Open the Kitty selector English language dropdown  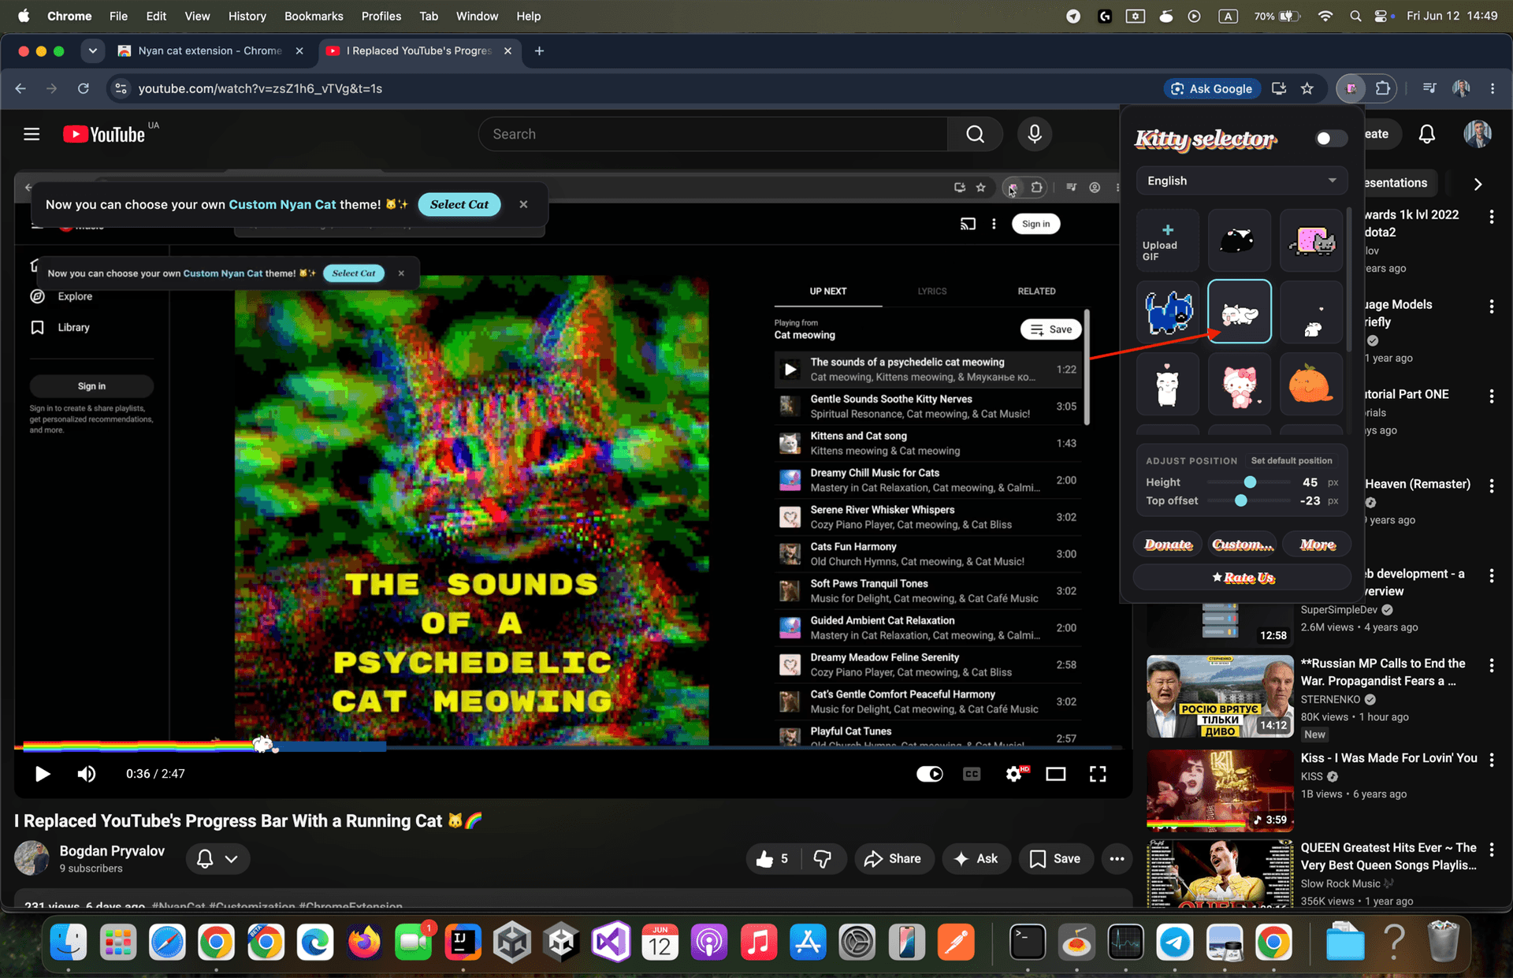click(1241, 180)
